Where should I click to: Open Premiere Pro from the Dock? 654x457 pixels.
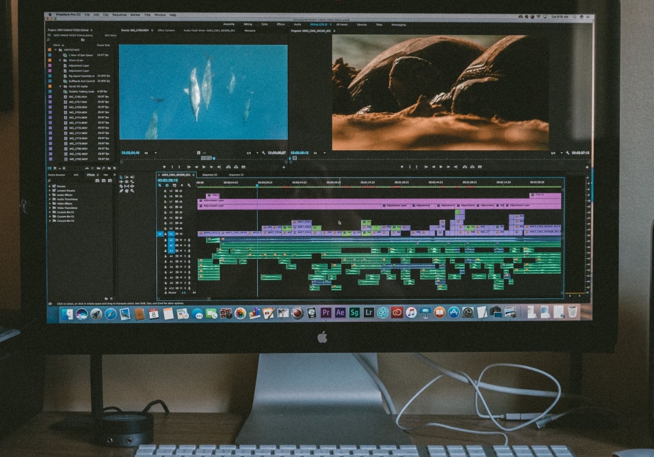click(326, 312)
